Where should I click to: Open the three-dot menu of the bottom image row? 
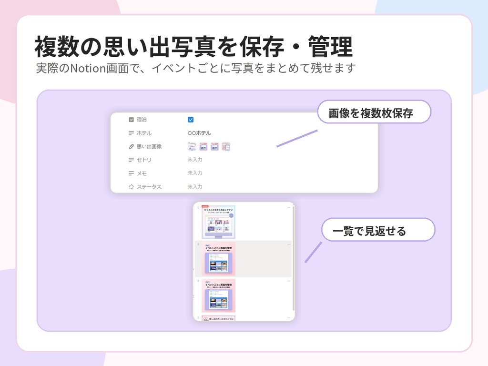(x=289, y=318)
